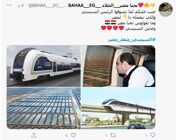Click the reply count beside the bubble

coord(146,135)
